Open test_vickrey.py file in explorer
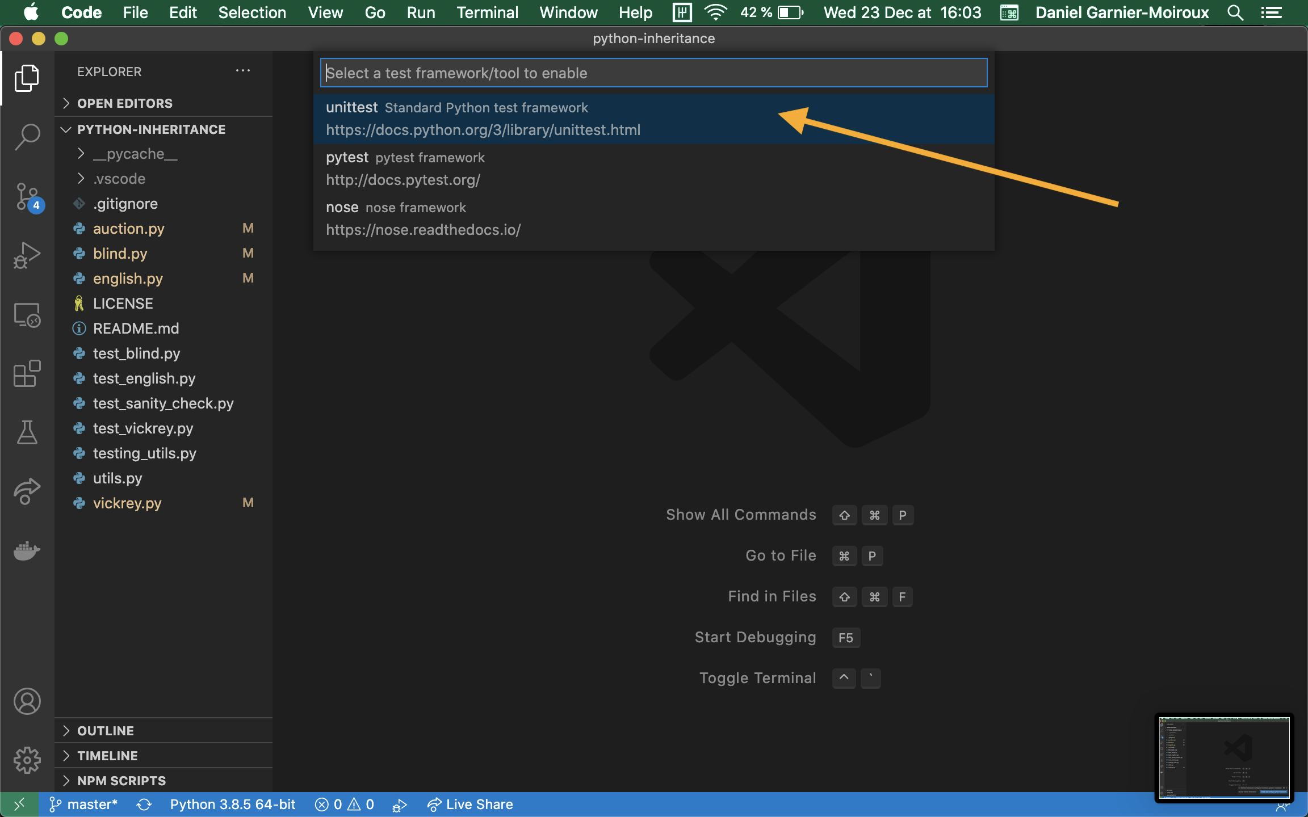The image size is (1308, 817). click(143, 428)
